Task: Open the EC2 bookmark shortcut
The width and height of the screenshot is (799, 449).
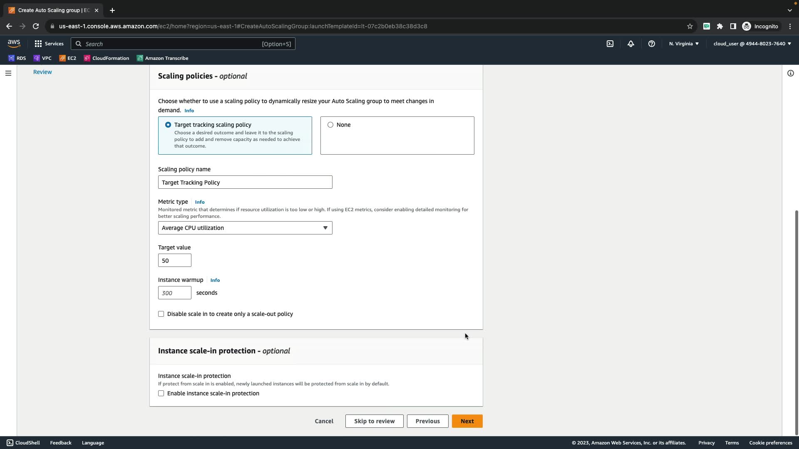Action: click(x=68, y=58)
